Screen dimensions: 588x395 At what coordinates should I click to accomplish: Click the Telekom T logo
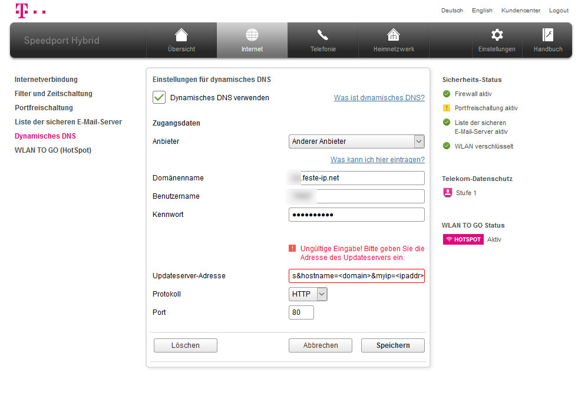[x=21, y=10]
